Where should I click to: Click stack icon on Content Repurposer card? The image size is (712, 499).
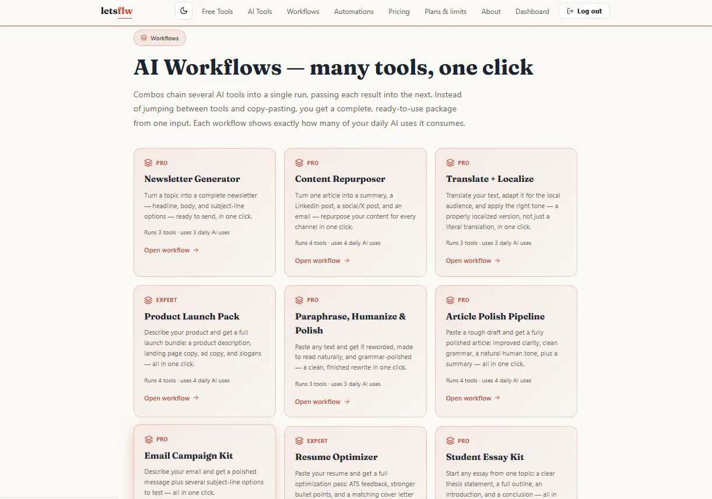pos(299,163)
